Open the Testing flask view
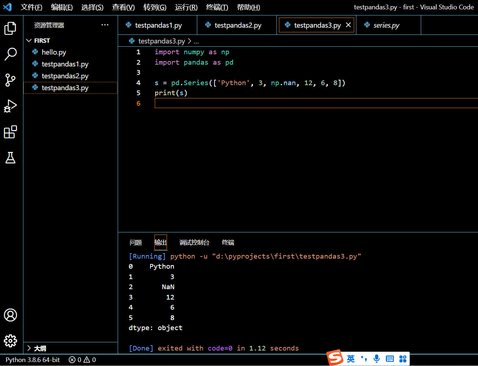The height and width of the screenshot is (366, 478). tap(10, 158)
